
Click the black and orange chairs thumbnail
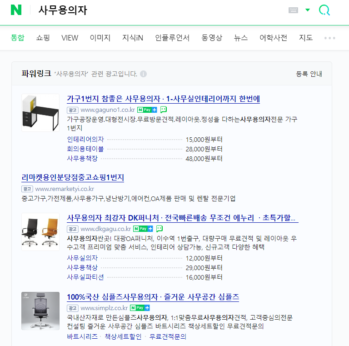40,232
